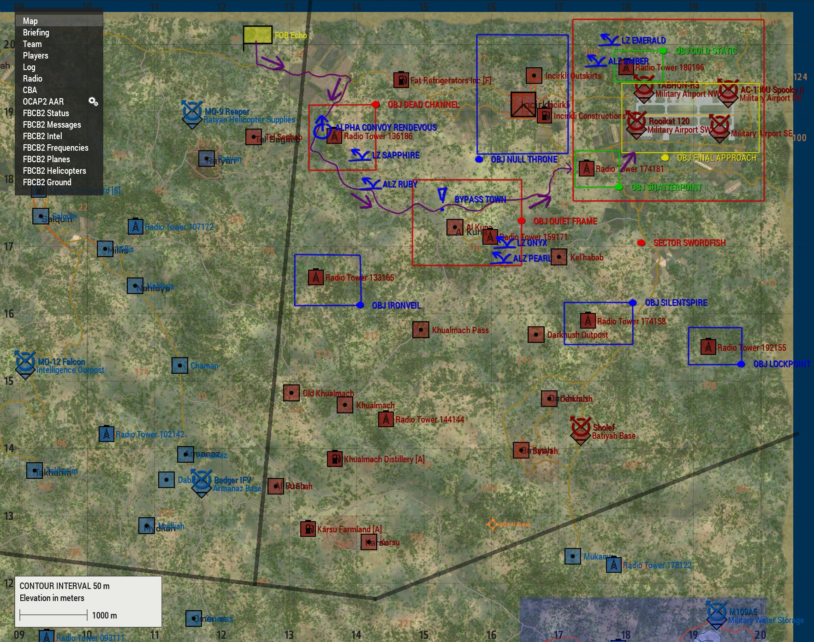814x642 pixels.
Task: Open the Briefing menu entry
Action: [x=36, y=32]
